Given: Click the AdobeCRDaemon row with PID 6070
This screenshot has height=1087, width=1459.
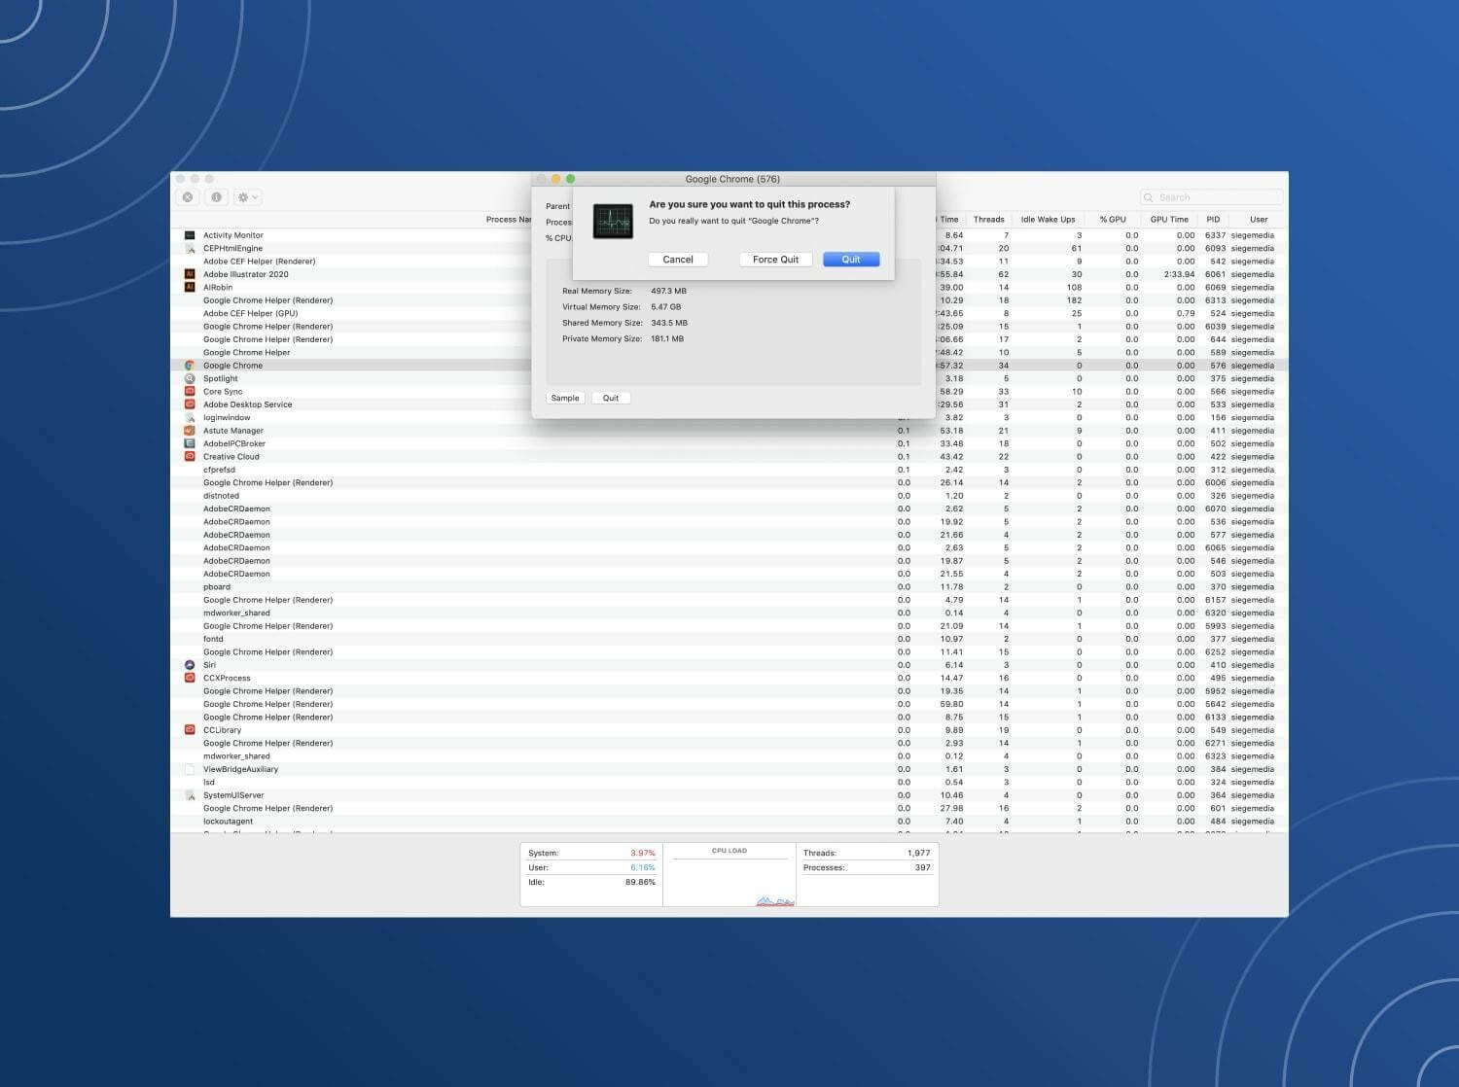Looking at the screenshot, I should [x=729, y=508].
